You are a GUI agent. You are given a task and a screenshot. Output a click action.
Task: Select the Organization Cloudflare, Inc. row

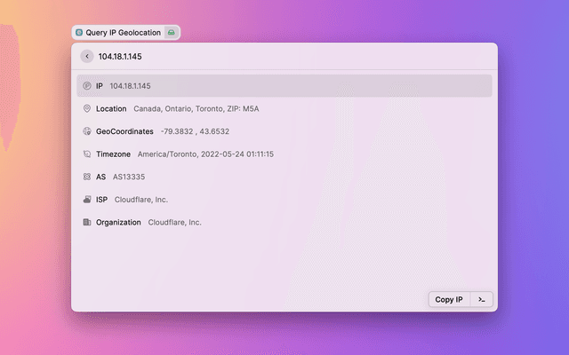284,223
